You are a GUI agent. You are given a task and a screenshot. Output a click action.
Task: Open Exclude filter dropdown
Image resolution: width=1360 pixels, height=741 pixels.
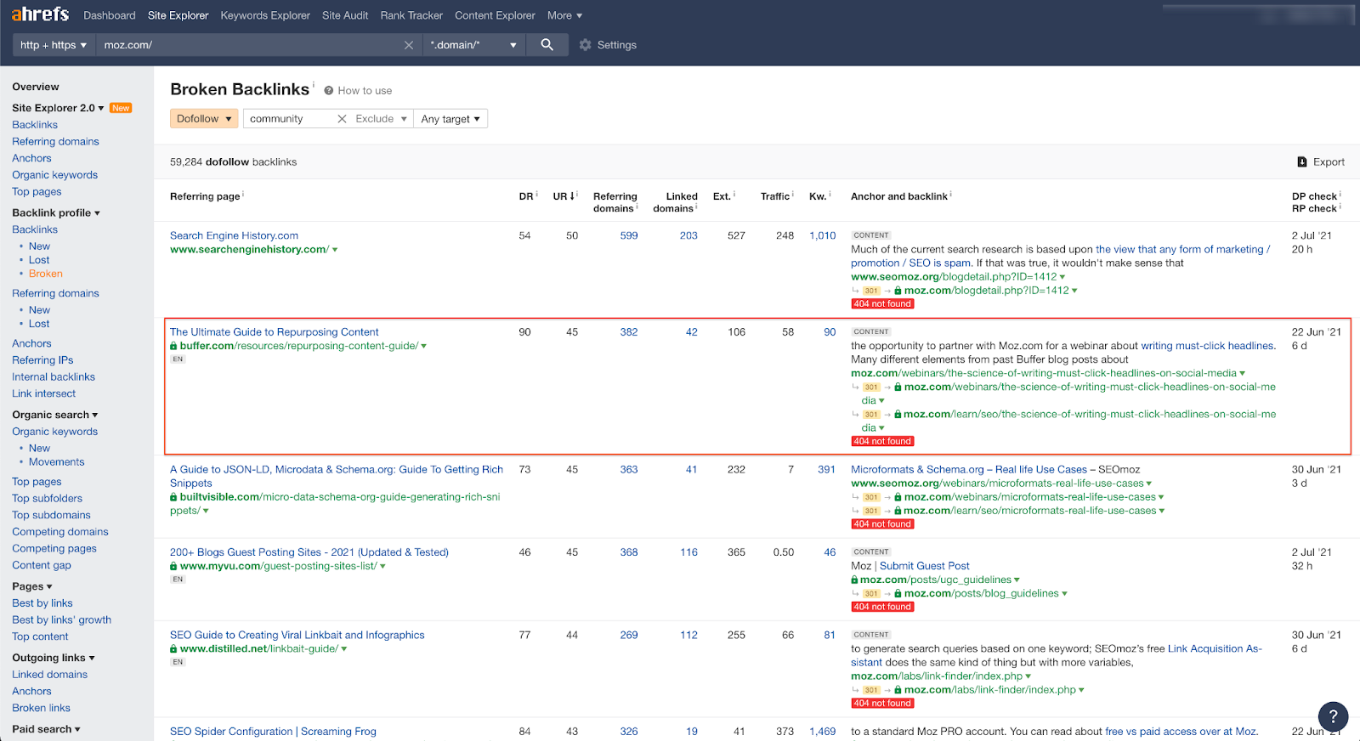[x=382, y=119]
